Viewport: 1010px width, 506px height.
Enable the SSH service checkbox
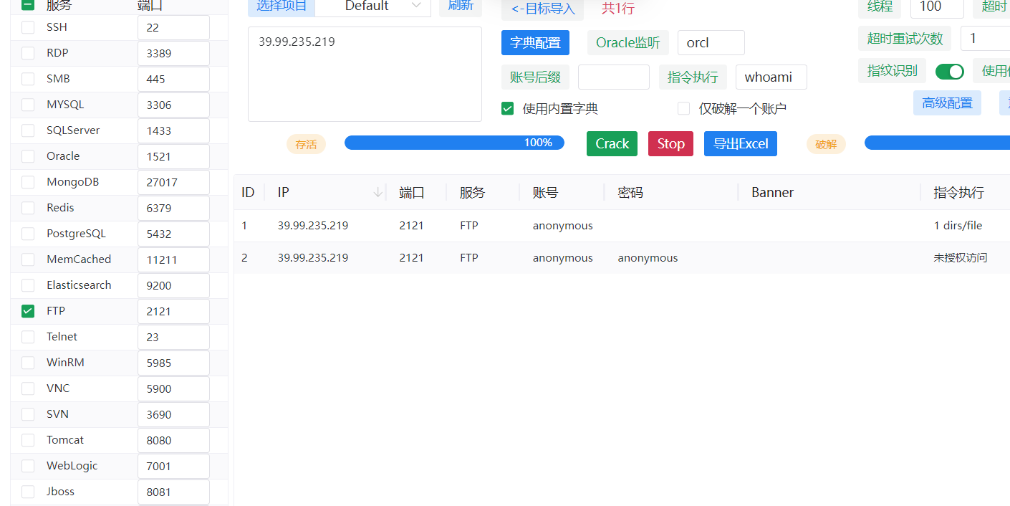(28, 27)
